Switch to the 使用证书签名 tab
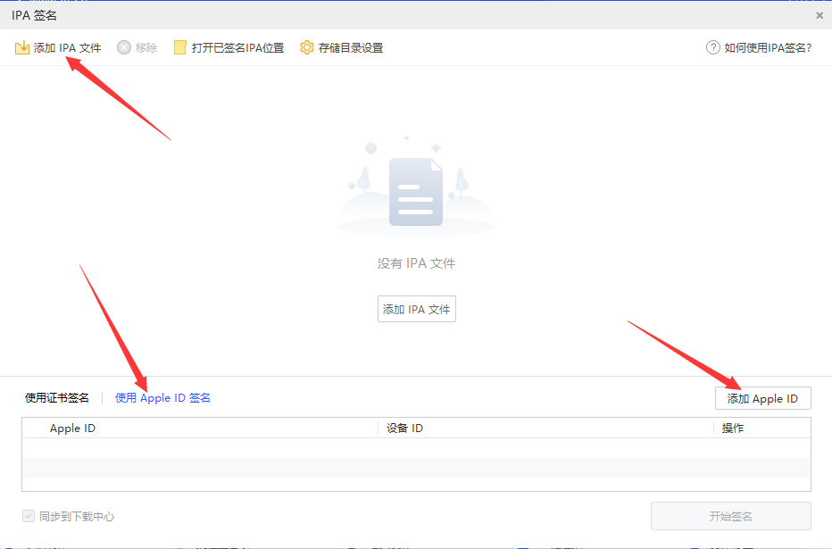Screen dimensions: 832x549 pos(56,398)
